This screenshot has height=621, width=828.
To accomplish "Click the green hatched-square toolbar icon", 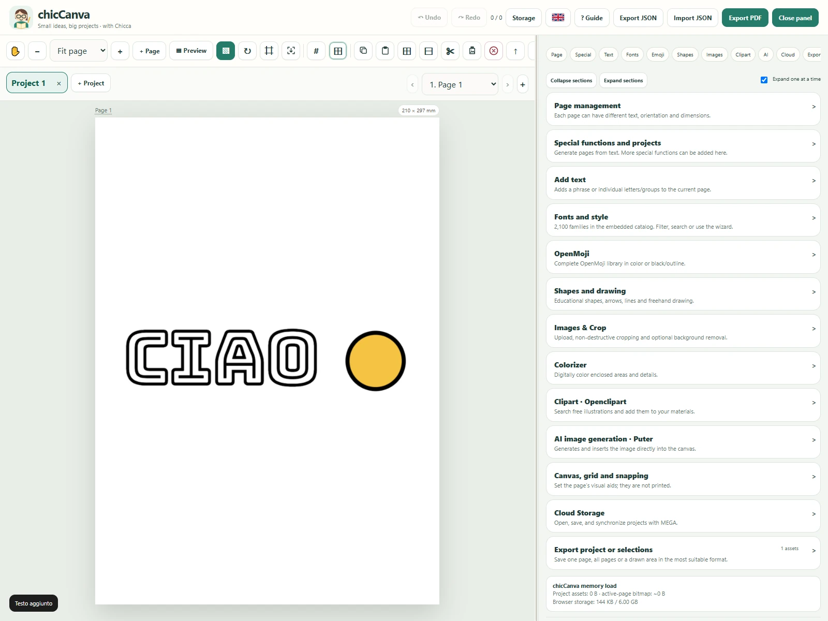I will pos(226,51).
